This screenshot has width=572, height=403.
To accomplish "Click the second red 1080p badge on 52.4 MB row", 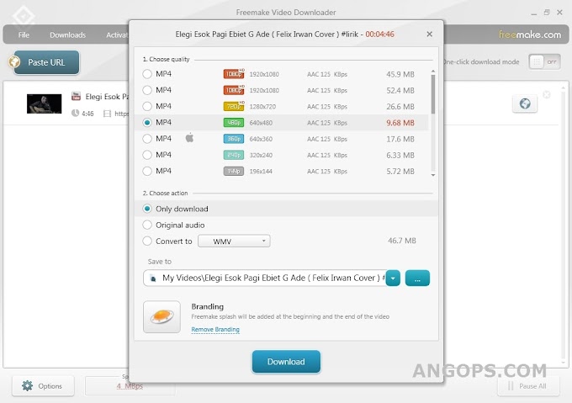I will [x=234, y=90].
